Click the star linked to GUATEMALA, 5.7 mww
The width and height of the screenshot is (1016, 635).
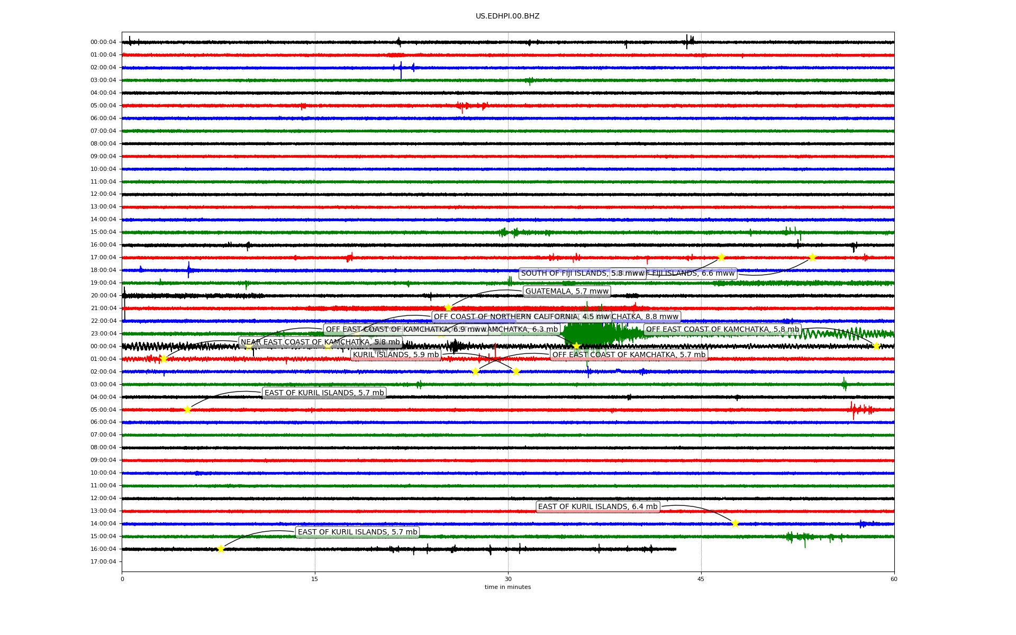(x=448, y=308)
